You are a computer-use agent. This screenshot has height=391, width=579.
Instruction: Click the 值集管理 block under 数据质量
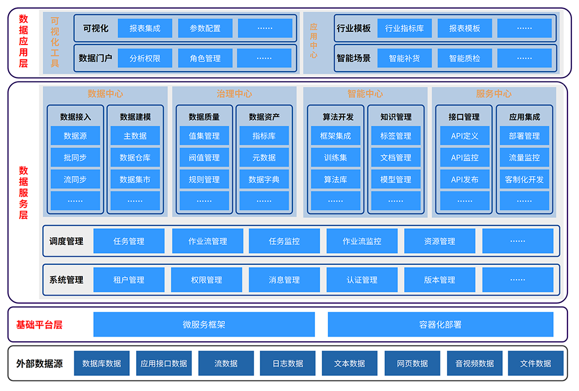pos(204,135)
